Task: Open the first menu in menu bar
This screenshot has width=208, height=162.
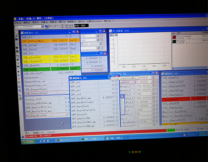Action: (x=18, y=22)
